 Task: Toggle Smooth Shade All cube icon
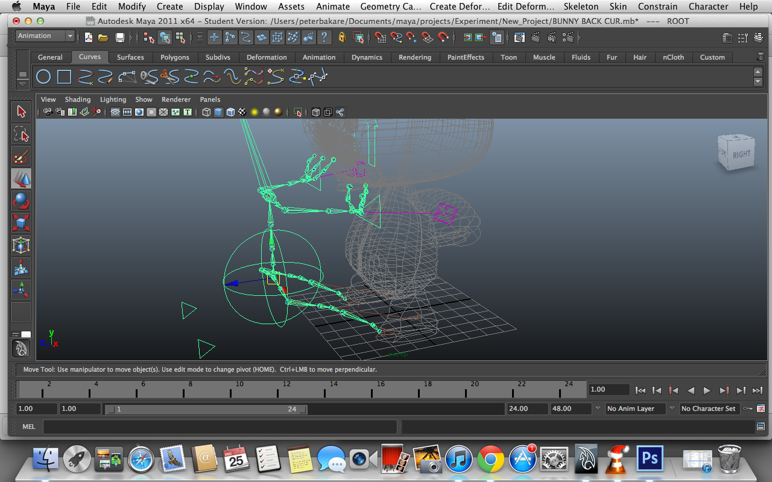point(218,112)
